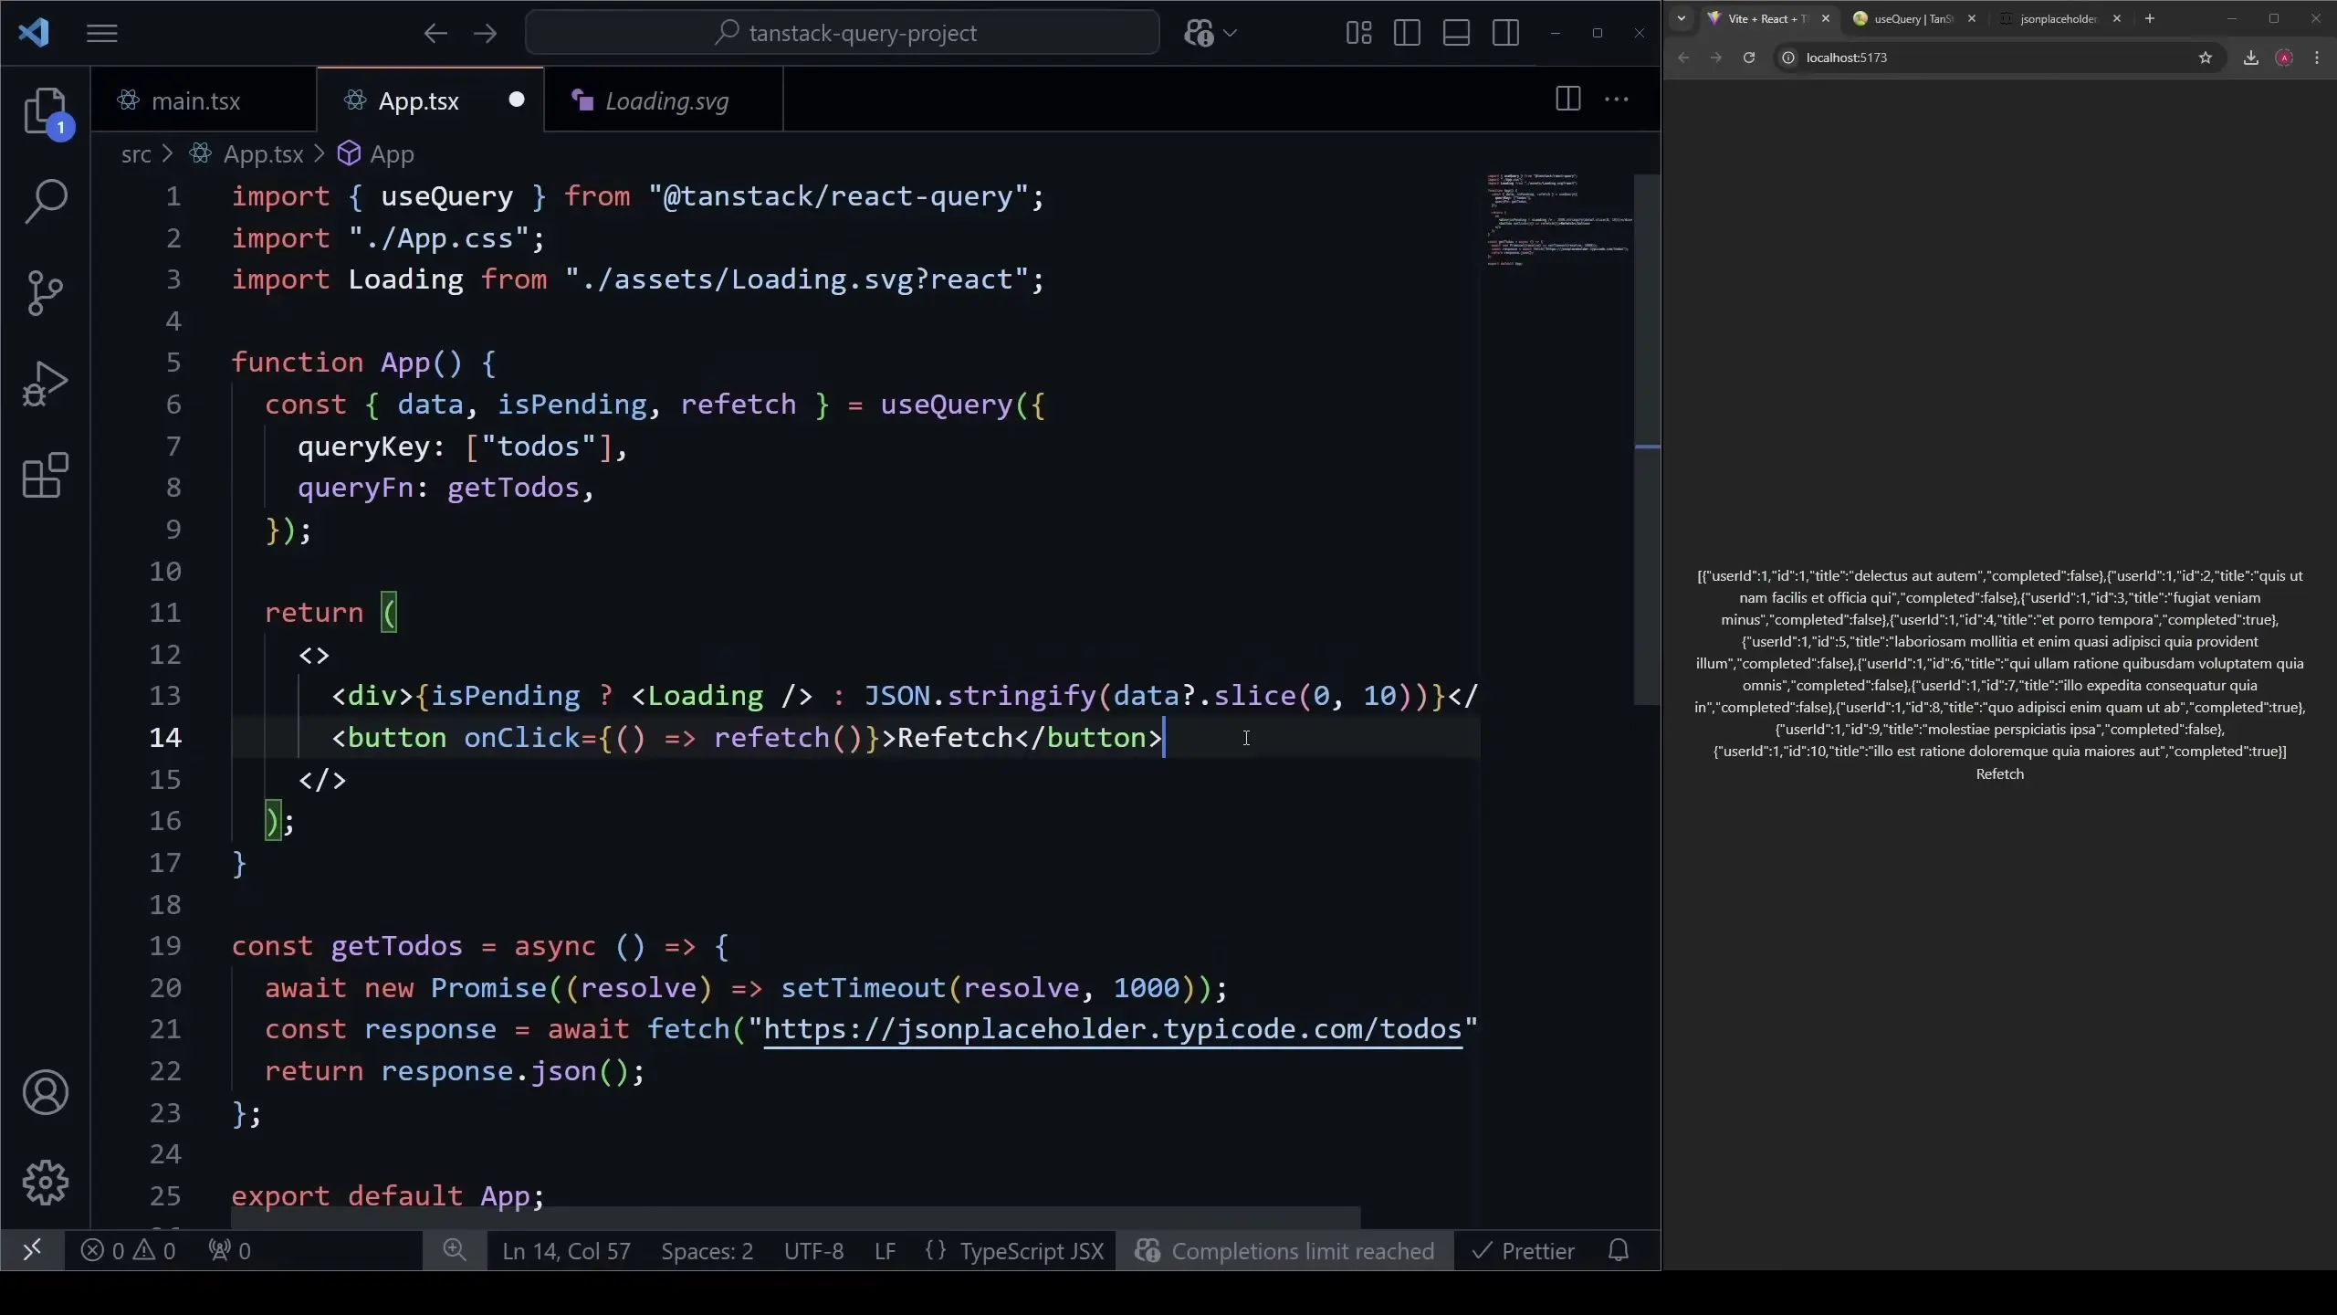This screenshot has width=2337, height=1315.
Task: Click the getTodos text on line 8
Action: click(513, 488)
